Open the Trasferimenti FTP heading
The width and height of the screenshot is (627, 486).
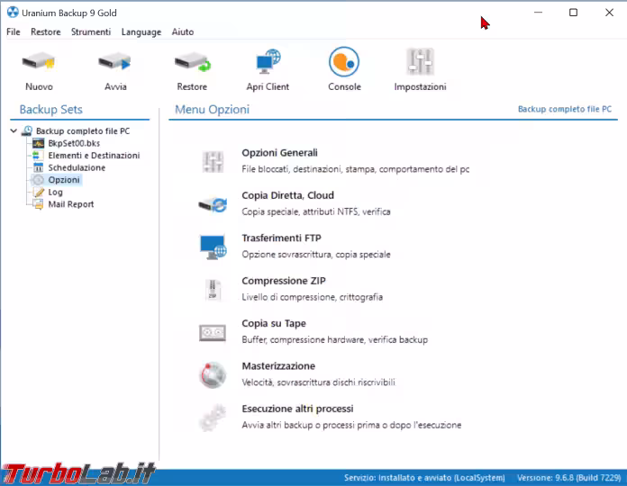click(281, 238)
